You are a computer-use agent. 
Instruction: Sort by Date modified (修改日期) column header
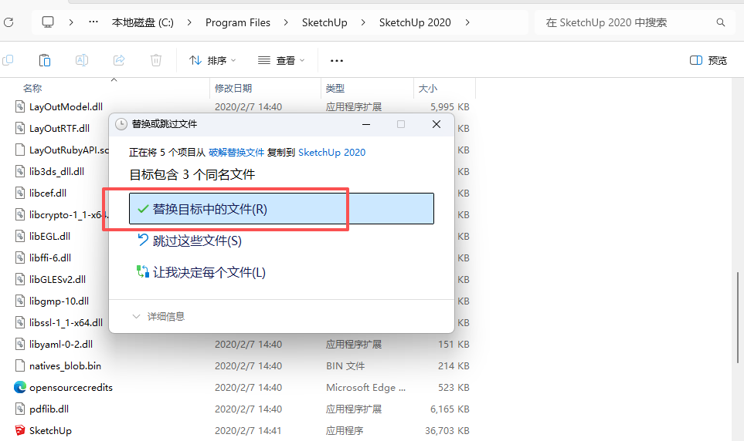[233, 88]
